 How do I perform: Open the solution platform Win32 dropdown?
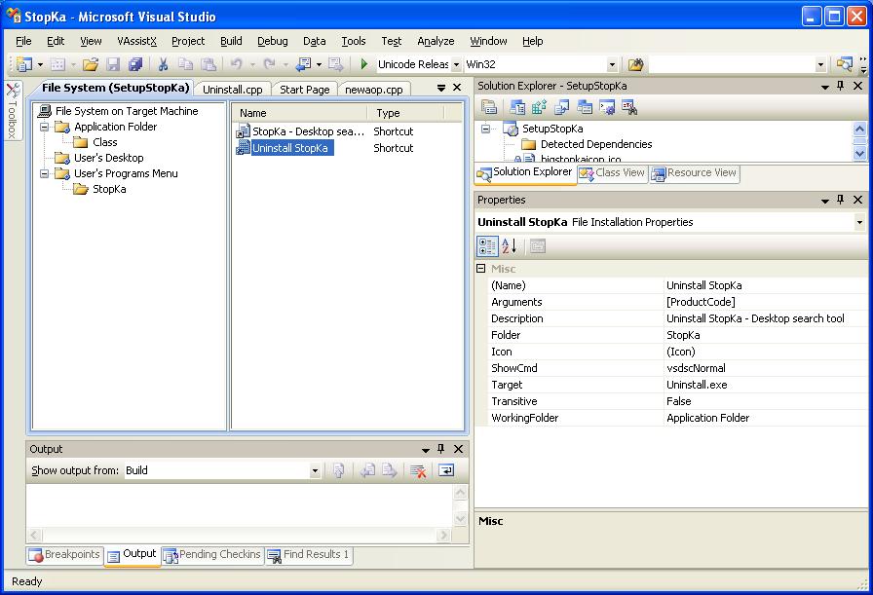coord(612,64)
